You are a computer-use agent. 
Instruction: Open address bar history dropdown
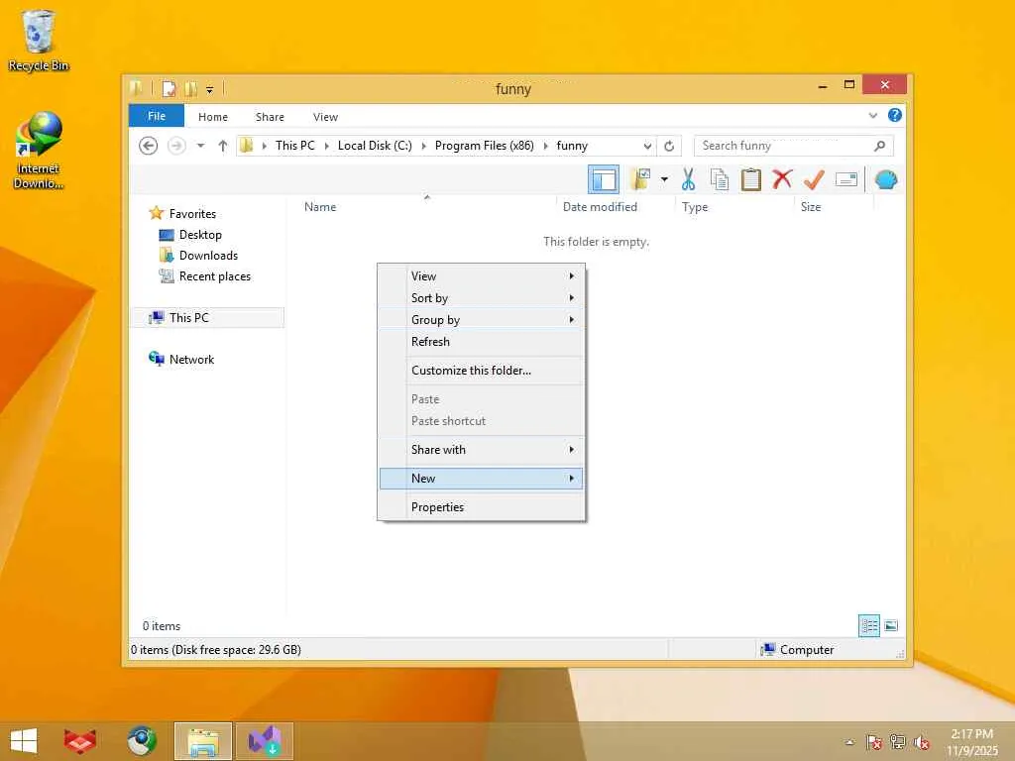647,147
